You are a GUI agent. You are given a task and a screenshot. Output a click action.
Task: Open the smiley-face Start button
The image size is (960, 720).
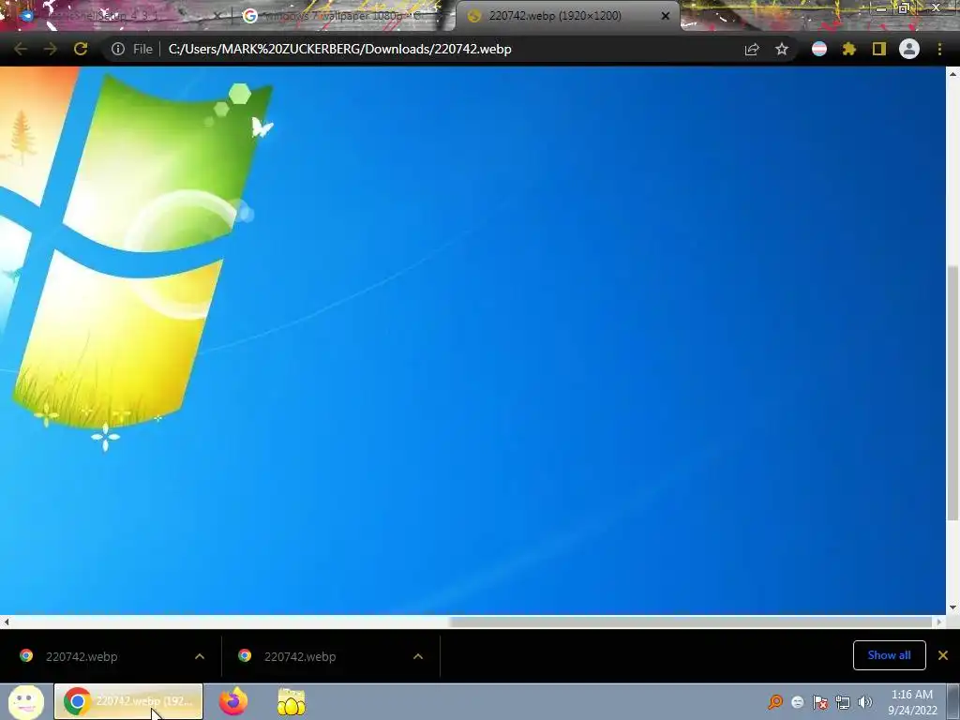coord(25,701)
